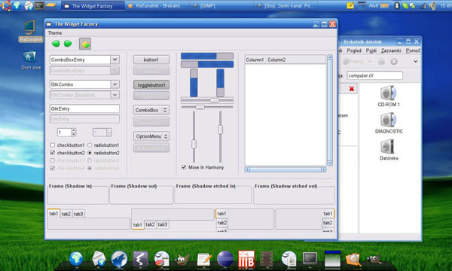Open the ComboBox selector
The height and width of the screenshot is (271, 452).
click(x=151, y=110)
